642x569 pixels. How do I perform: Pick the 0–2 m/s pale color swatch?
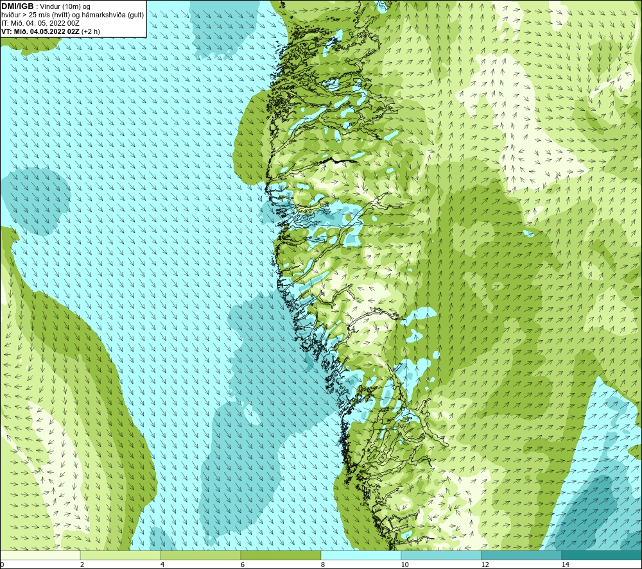(40, 555)
